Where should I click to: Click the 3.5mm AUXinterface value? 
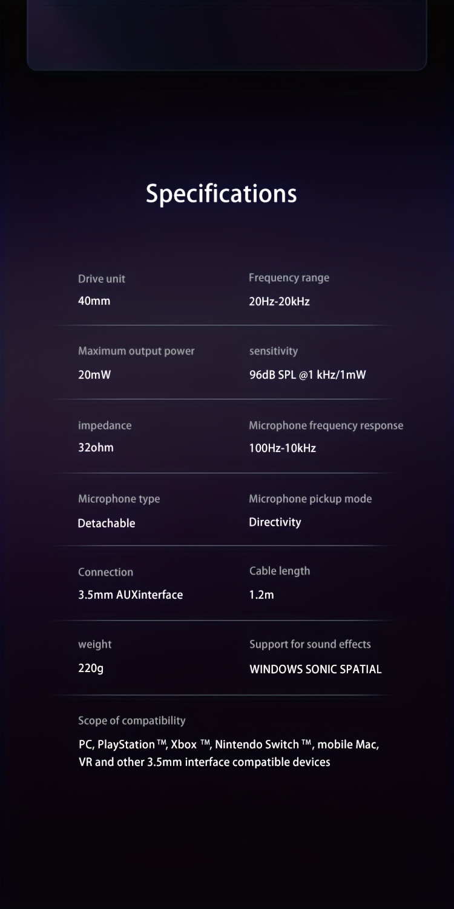tap(130, 594)
